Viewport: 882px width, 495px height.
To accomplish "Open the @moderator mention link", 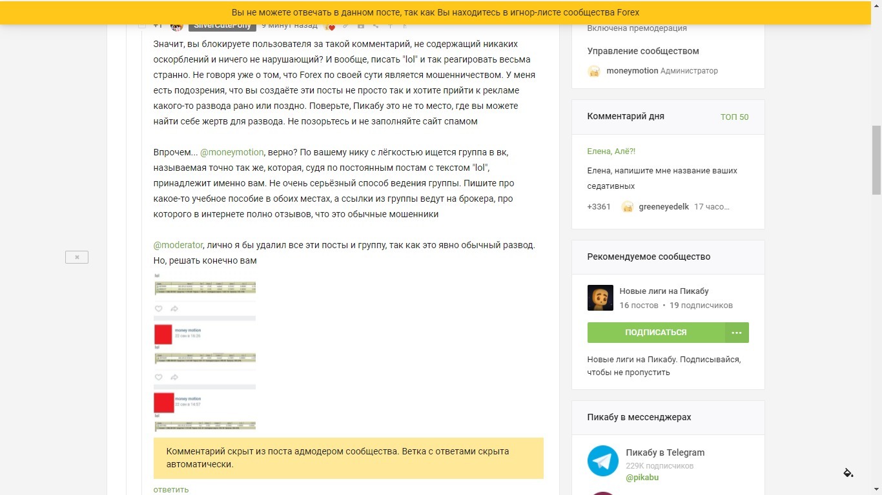I will point(178,245).
